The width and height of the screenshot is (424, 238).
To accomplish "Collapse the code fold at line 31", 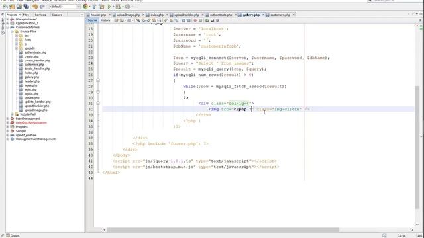I will coord(98,103).
